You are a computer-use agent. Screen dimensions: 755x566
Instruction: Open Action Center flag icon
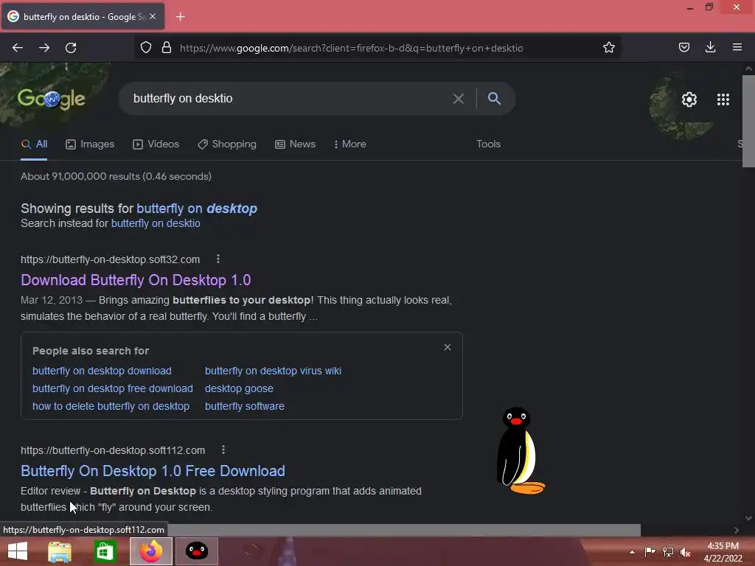650,551
